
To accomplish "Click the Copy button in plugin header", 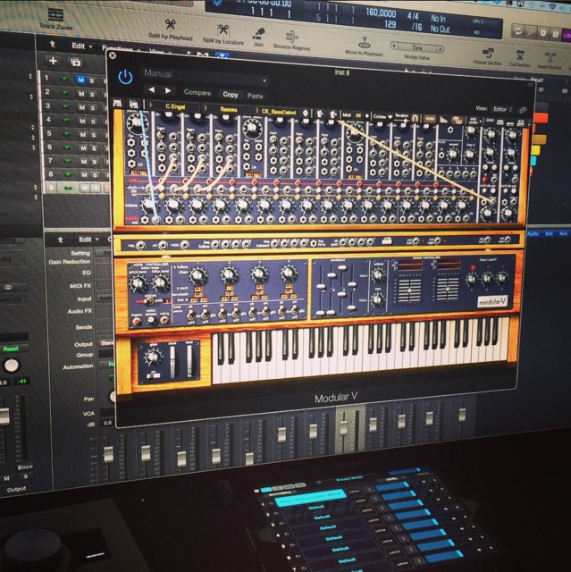I will (x=231, y=95).
